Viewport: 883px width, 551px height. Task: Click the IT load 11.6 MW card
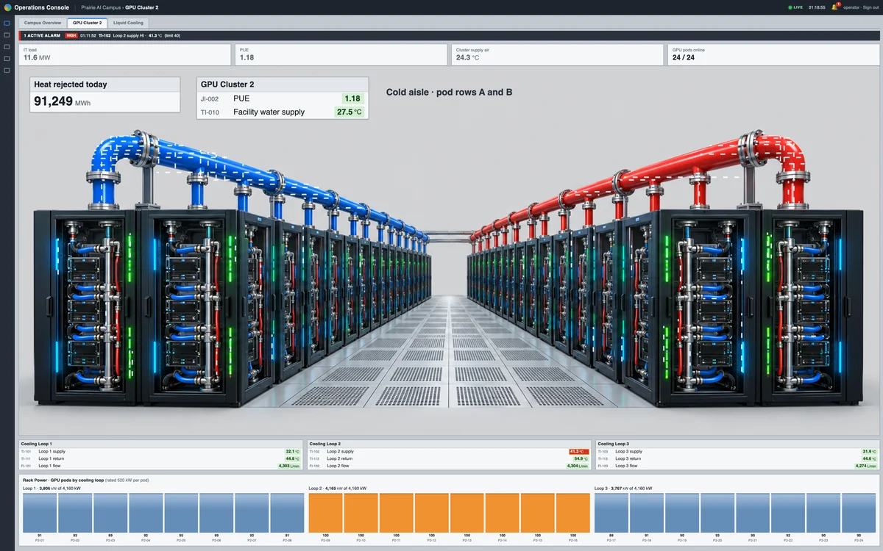(x=124, y=54)
